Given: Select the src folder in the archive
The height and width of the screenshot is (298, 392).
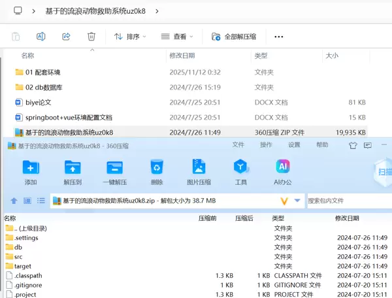Looking at the screenshot, I should click(x=18, y=257).
